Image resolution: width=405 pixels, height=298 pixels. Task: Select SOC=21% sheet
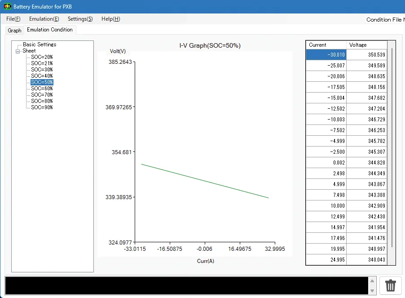42,63
